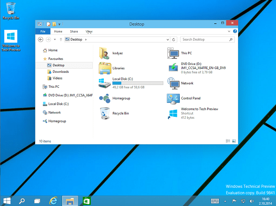The width and height of the screenshot is (276, 206).
Task: Click '49,2 GB free of 59,6 GB' text
Action: 129,87
